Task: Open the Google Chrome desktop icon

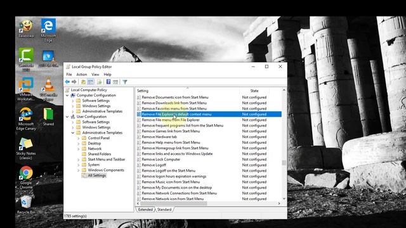Action: tap(26, 177)
